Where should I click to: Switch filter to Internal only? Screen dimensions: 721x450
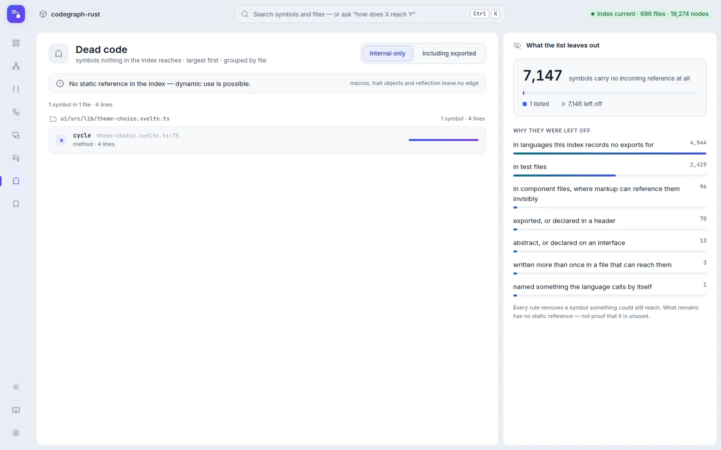[388, 53]
